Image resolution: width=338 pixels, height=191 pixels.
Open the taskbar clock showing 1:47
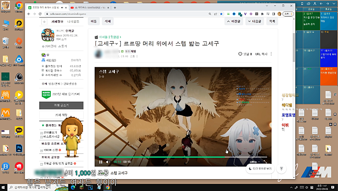(x=322, y=187)
